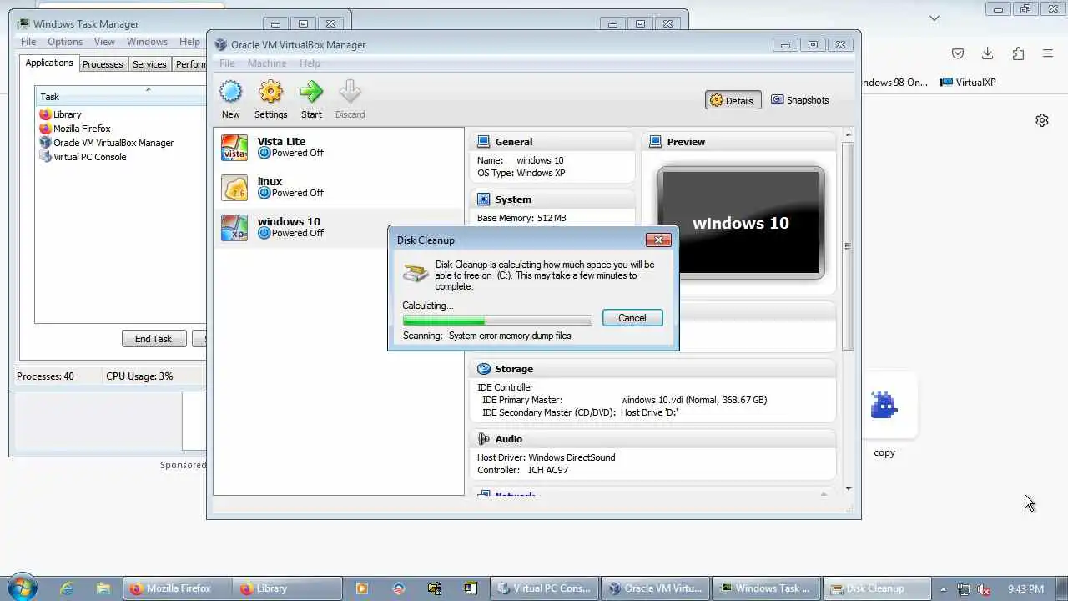Viewport: 1068px width, 601px height.
Task: Click the network tray icon
Action: tap(964, 589)
